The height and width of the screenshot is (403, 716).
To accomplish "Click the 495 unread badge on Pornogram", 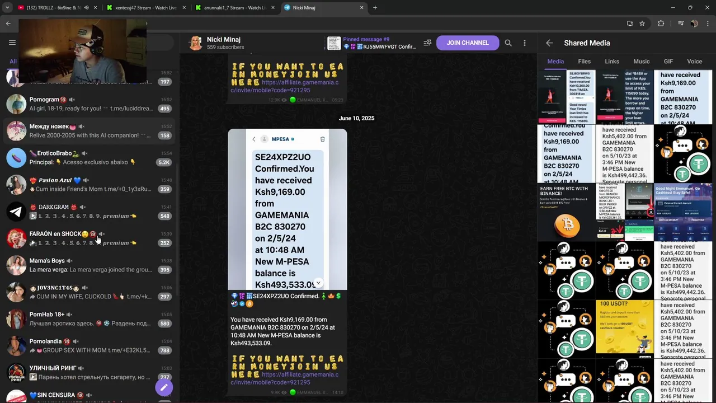I will (x=164, y=109).
